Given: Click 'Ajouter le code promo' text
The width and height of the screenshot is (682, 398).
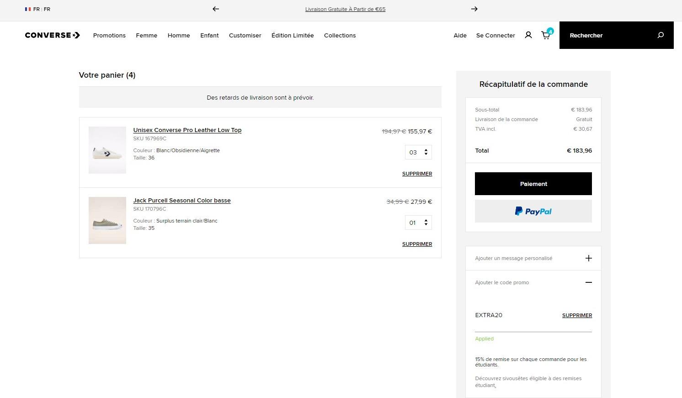Looking at the screenshot, I should (x=502, y=282).
